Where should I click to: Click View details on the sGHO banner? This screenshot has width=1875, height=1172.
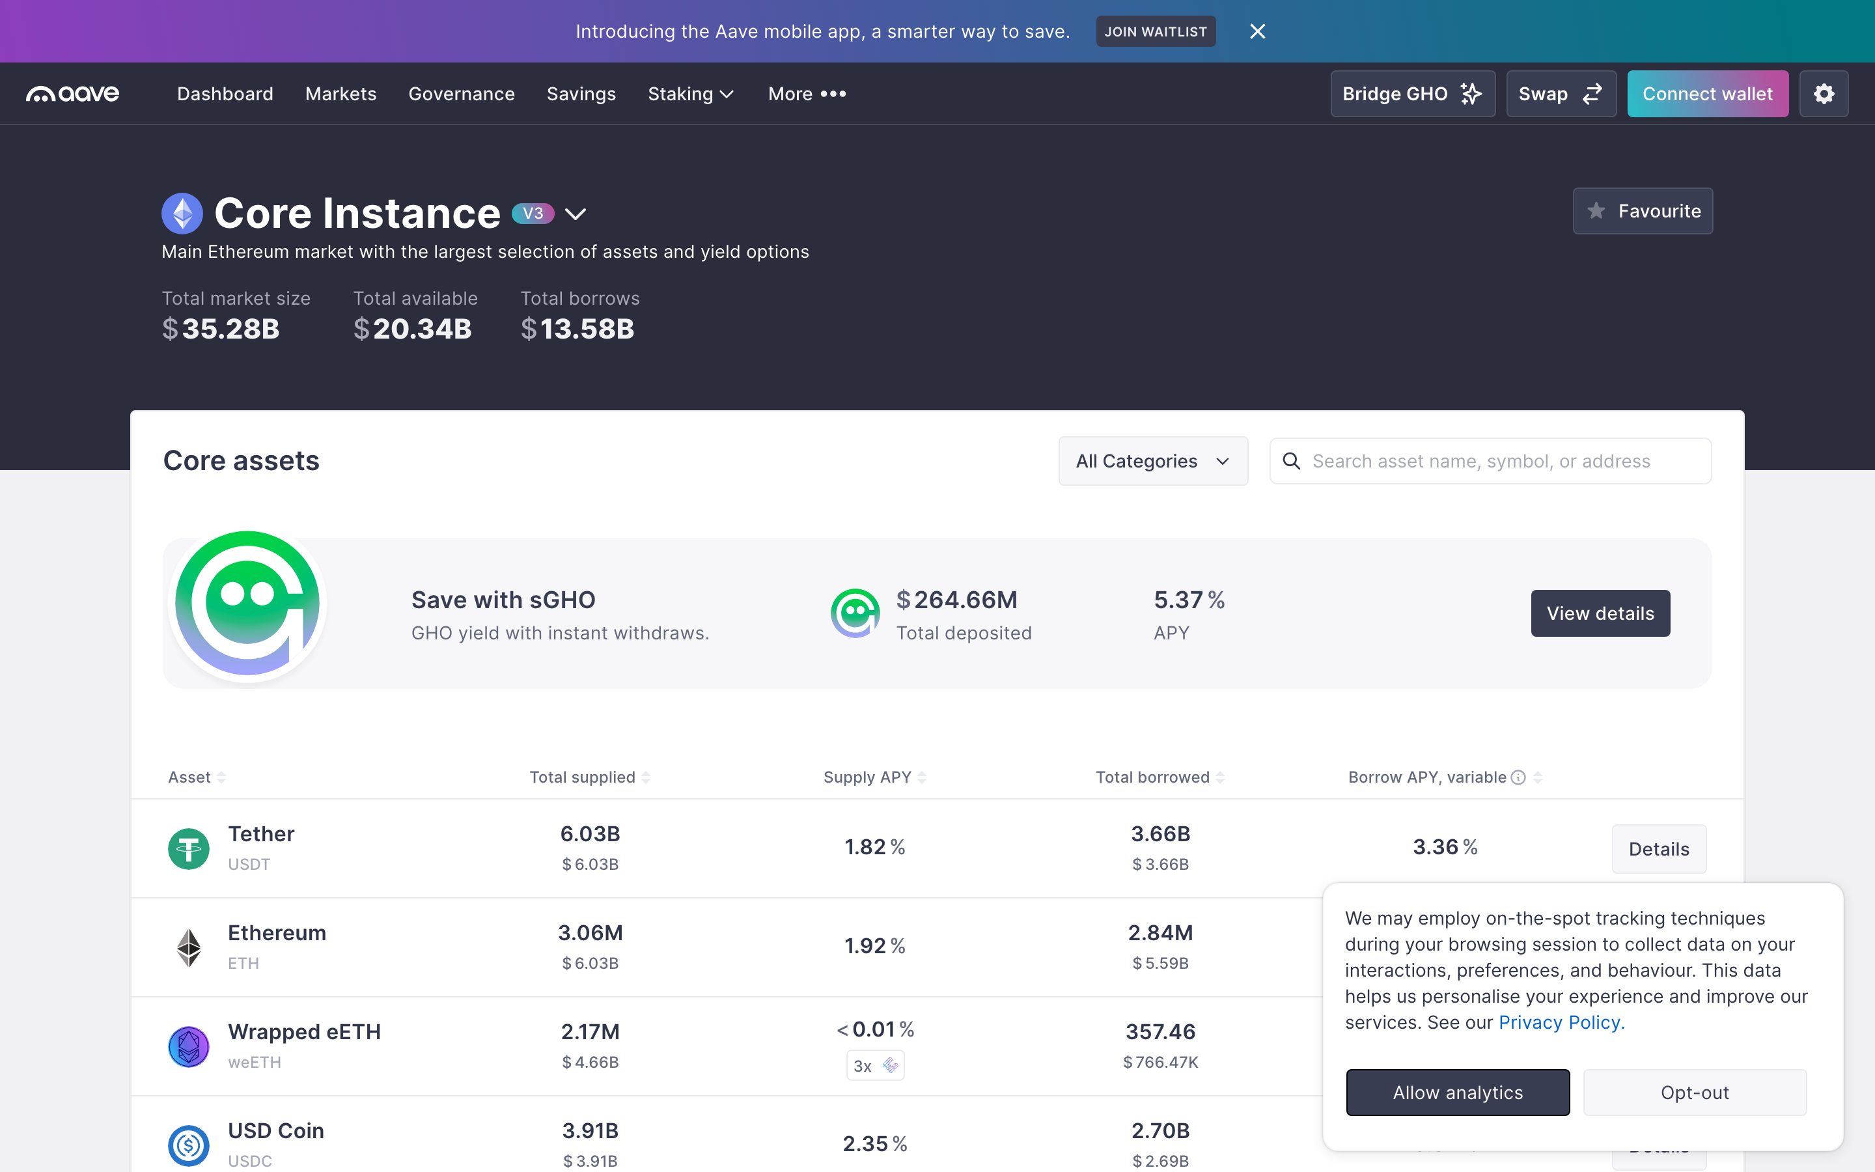tap(1600, 613)
